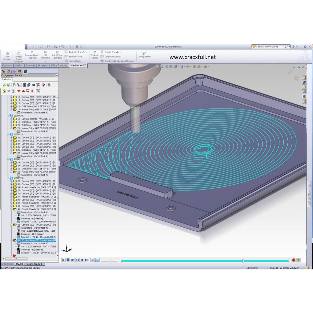Stop the toolpath simulation playback
313x313 pixels.
tap(68, 260)
